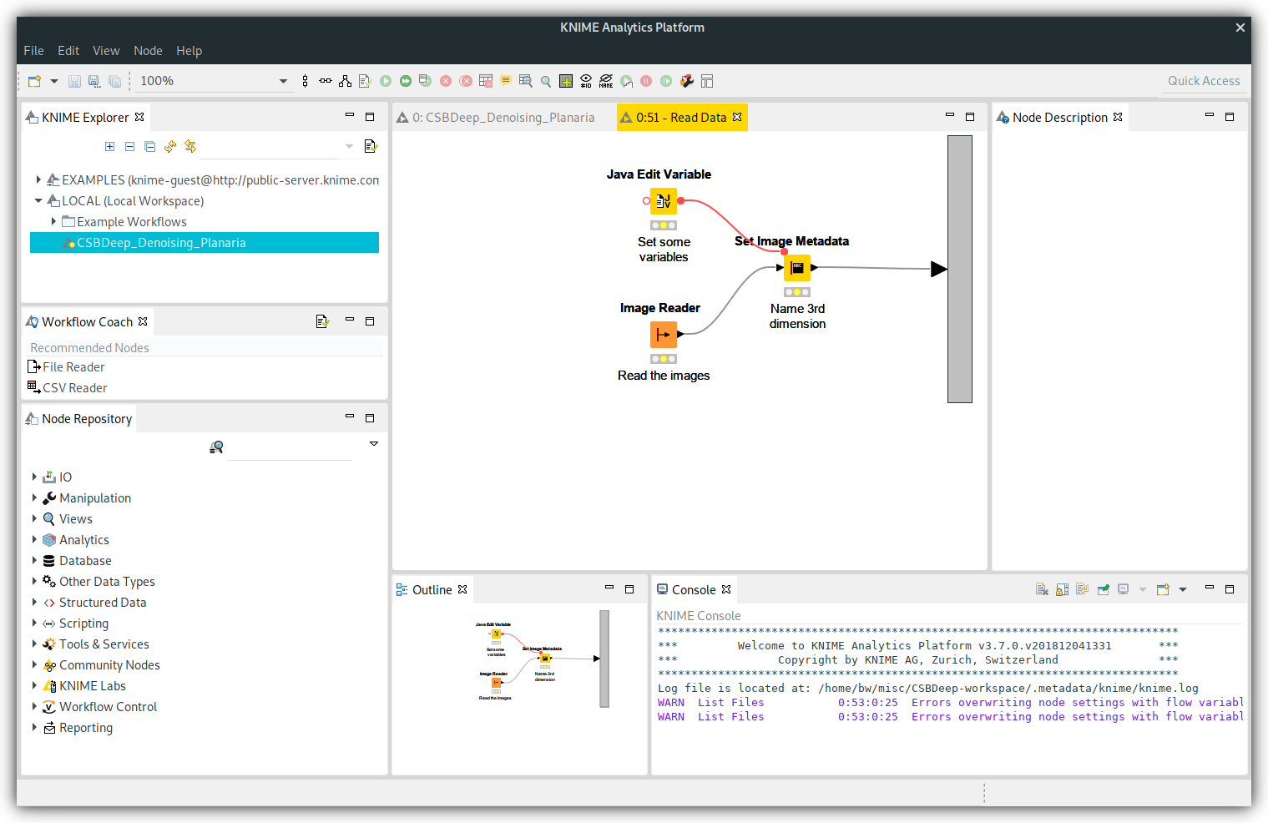Click the Execute selected nodes green play icon
The height and width of the screenshot is (823, 1268).
pos(386,81)
